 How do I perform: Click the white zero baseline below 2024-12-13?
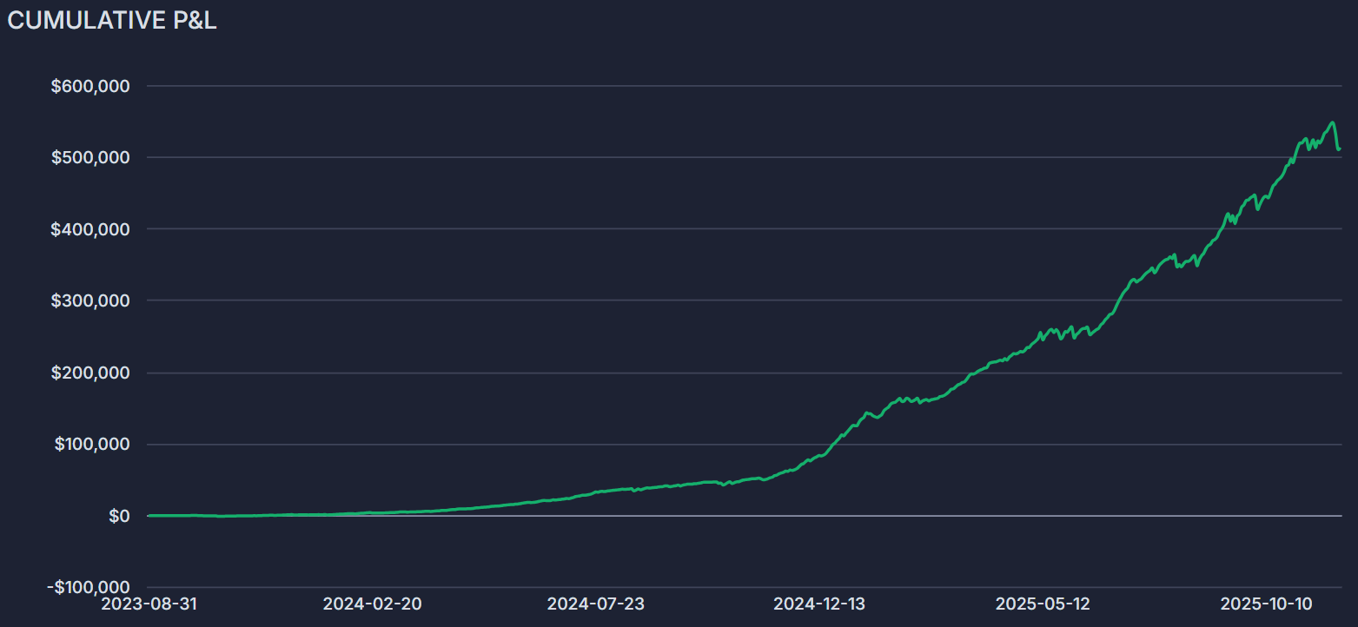click(819, 516)
